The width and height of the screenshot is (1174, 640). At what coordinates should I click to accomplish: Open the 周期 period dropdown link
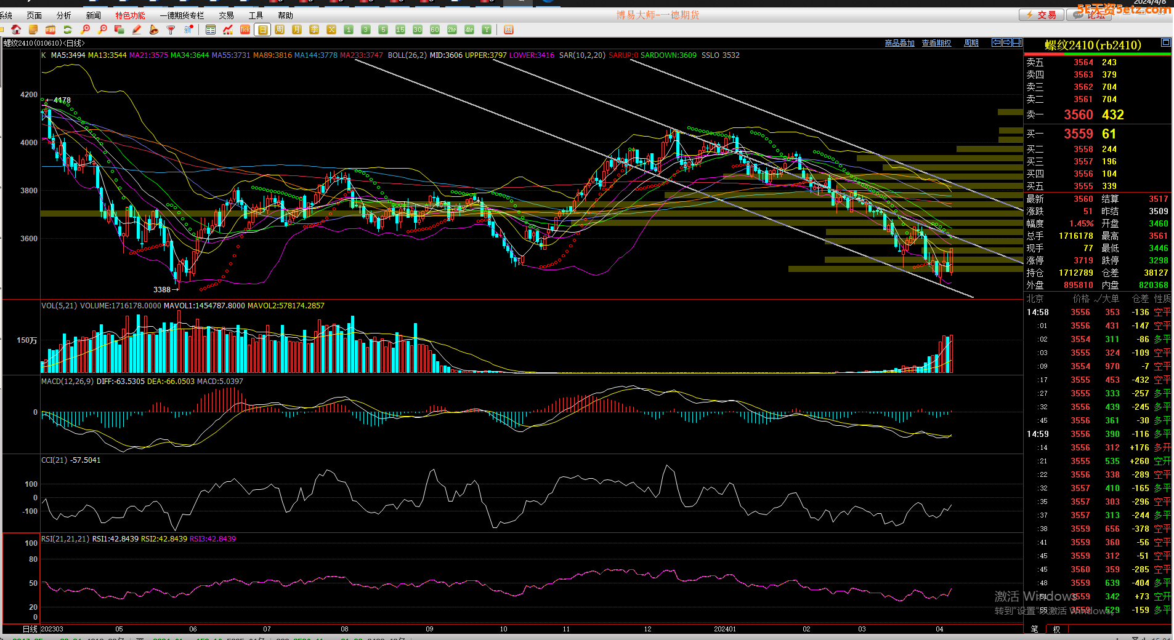(x=971, y=43)
